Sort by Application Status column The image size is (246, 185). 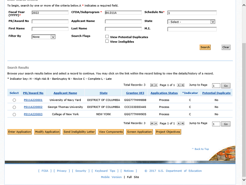164,93
